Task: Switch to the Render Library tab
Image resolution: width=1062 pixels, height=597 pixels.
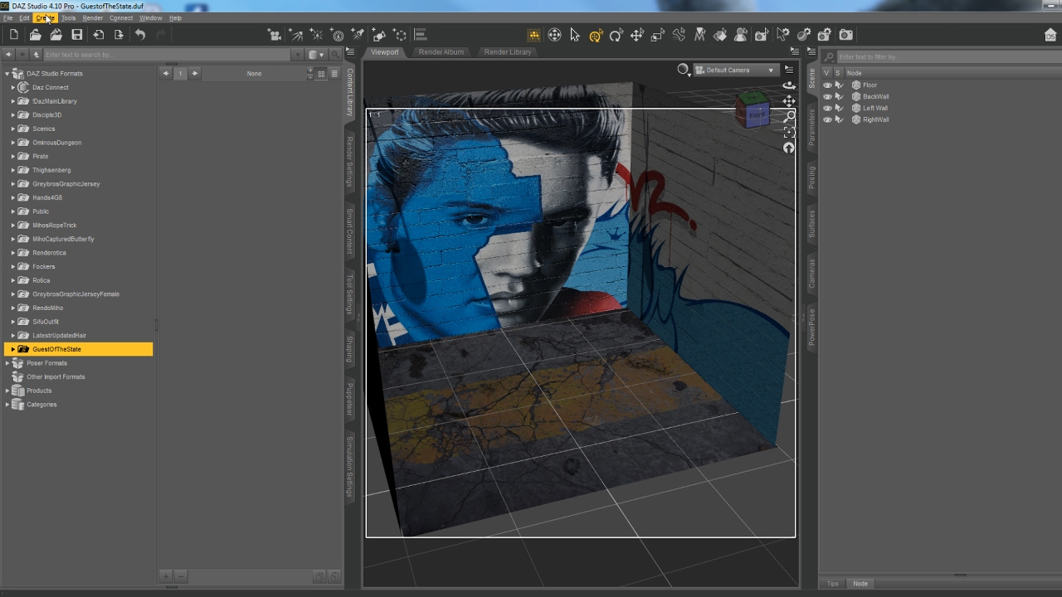Action: [508, 52]
